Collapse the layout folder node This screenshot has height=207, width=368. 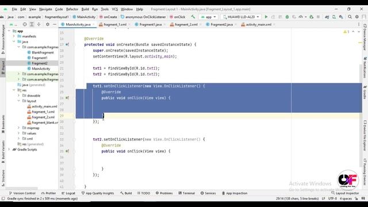click(x=19, y=101)
